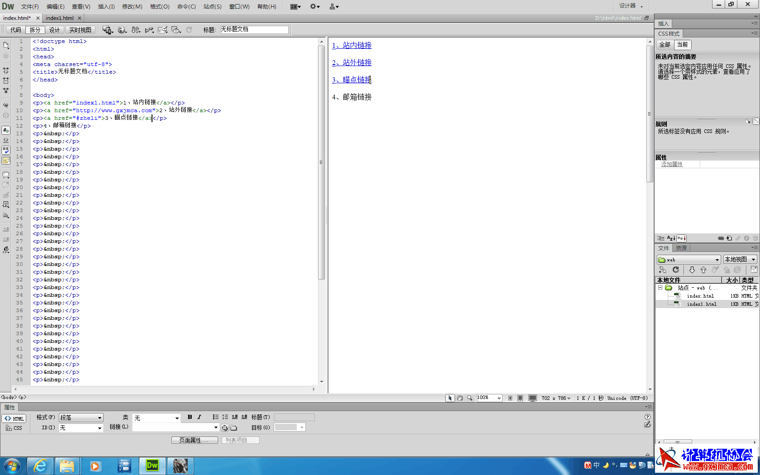The width and height of the screenshot is (760, 475).
Task: Click the browse for file folder icon
Action: pos(233,427)
